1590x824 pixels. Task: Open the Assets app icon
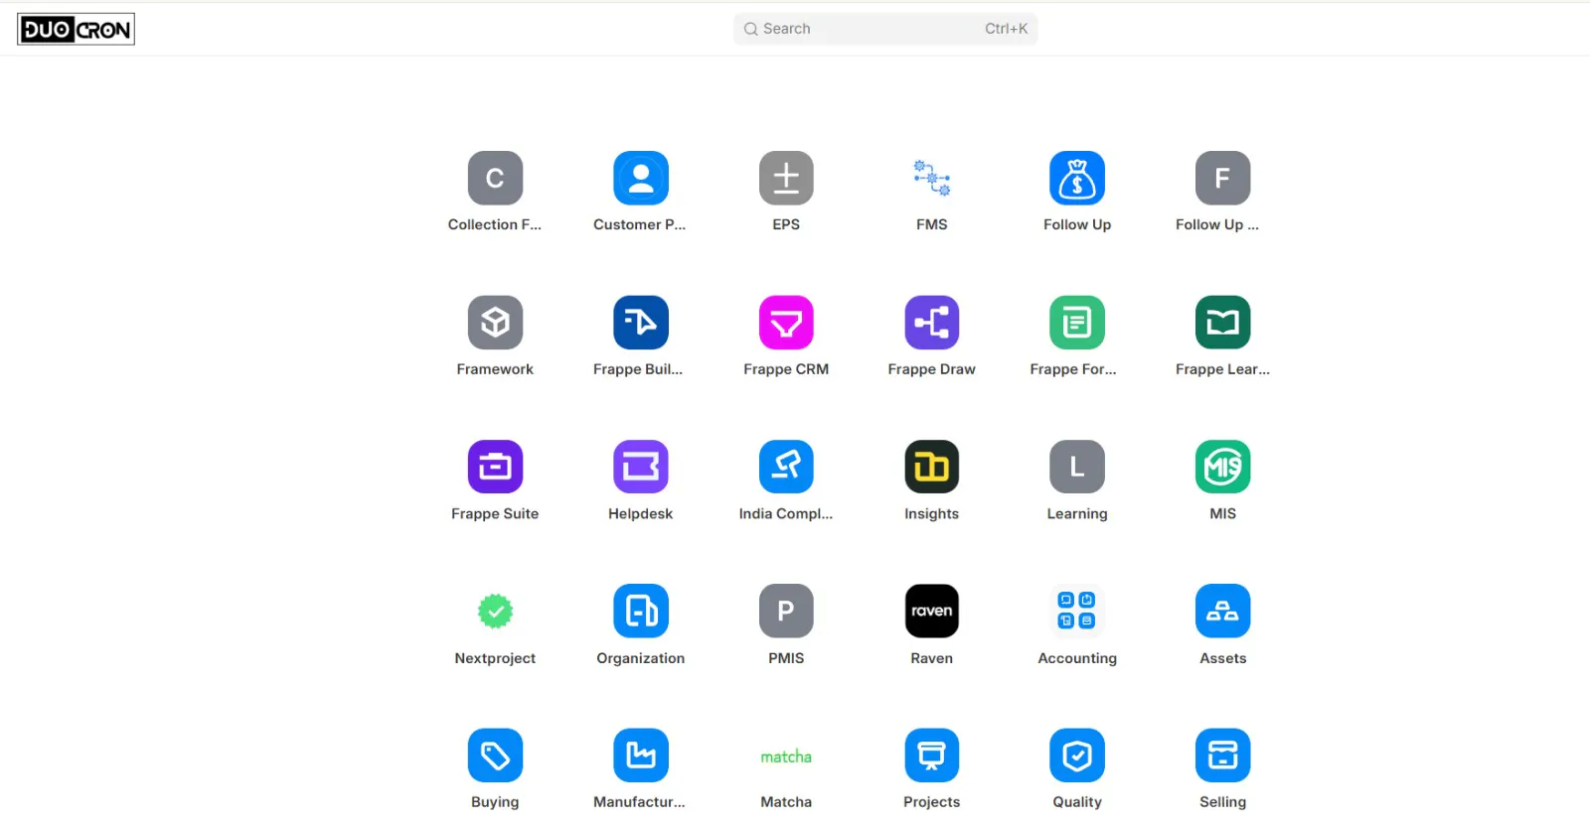tap(1223, 612)
